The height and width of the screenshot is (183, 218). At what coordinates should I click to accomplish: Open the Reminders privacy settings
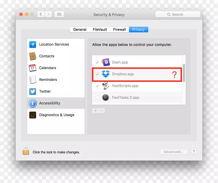click(48, 80)
